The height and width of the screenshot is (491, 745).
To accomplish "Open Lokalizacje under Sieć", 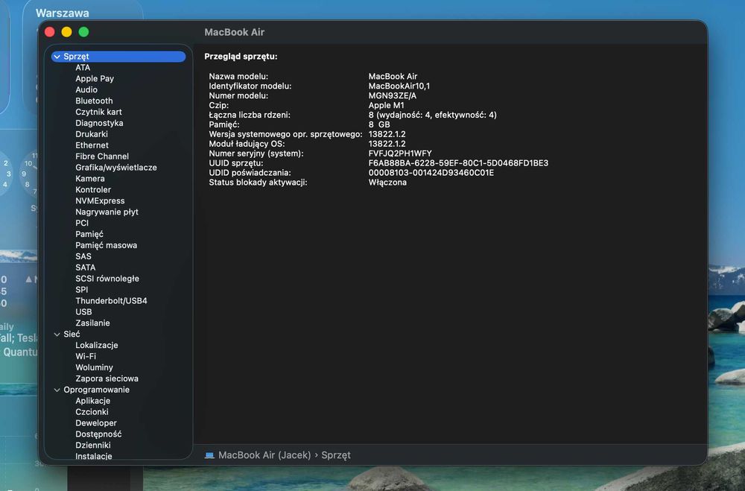I will 96,345.
